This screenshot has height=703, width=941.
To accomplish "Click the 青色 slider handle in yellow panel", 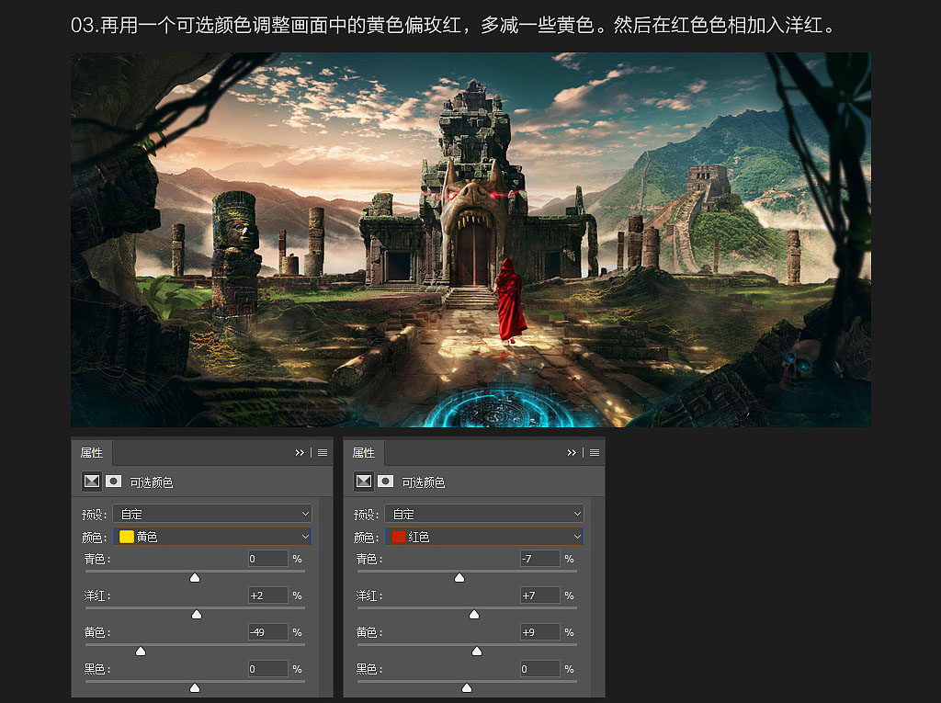I will coord(195,577).
